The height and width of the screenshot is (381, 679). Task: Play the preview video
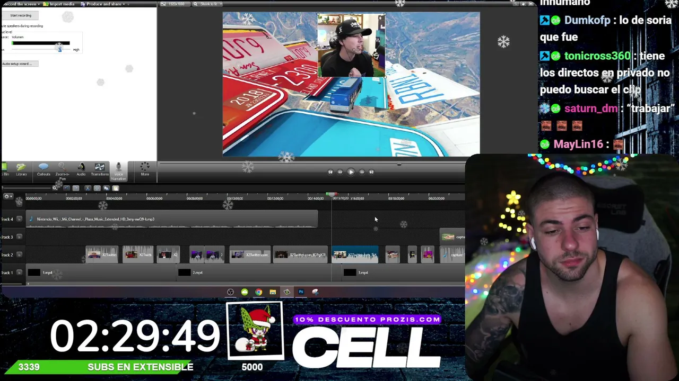tap(351, 171)
